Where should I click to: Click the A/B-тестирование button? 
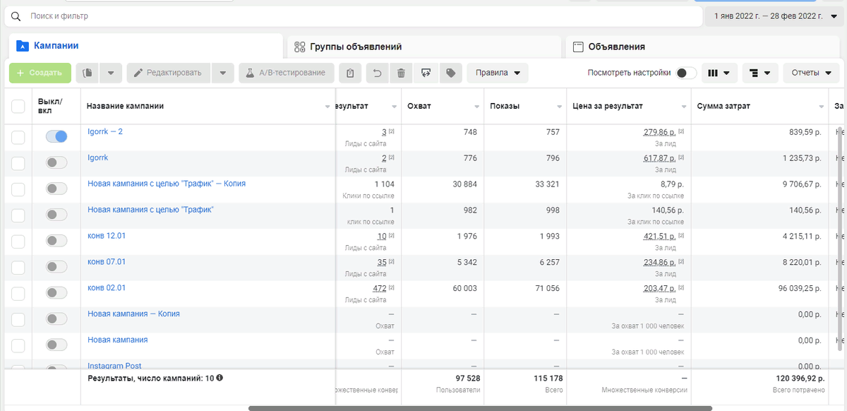click(x=286, y=73)
